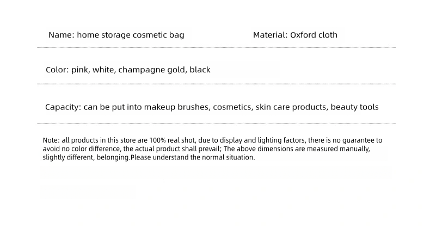The height and width of the screenshot is (228, 430).
Task: Click the "Capacity:" label text
Action: pos(63,107)
